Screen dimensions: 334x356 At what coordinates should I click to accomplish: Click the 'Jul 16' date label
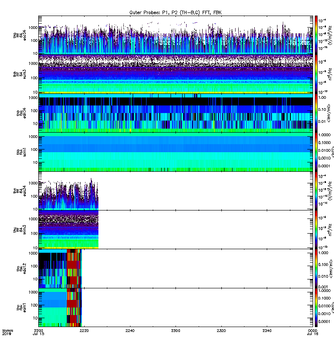313,334
